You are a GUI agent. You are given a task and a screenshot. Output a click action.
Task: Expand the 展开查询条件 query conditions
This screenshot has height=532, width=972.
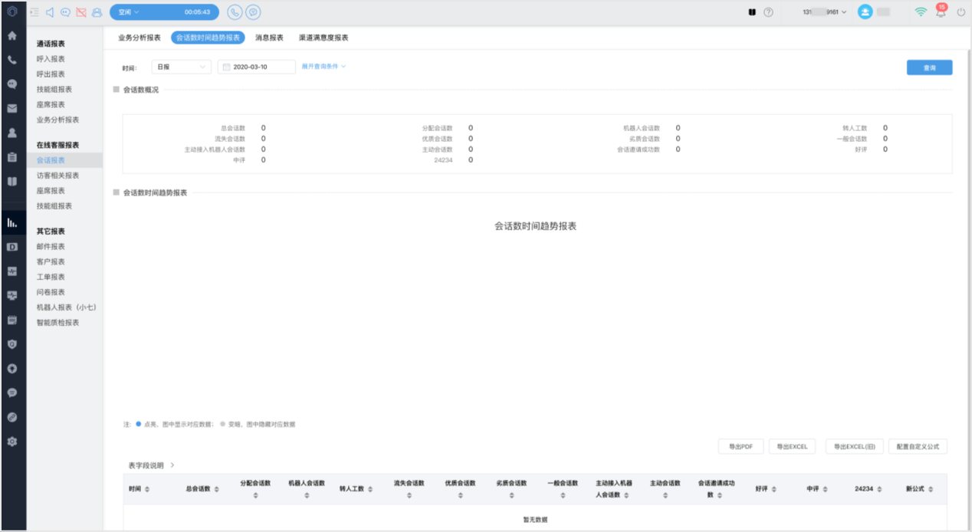tap(323, 67)
